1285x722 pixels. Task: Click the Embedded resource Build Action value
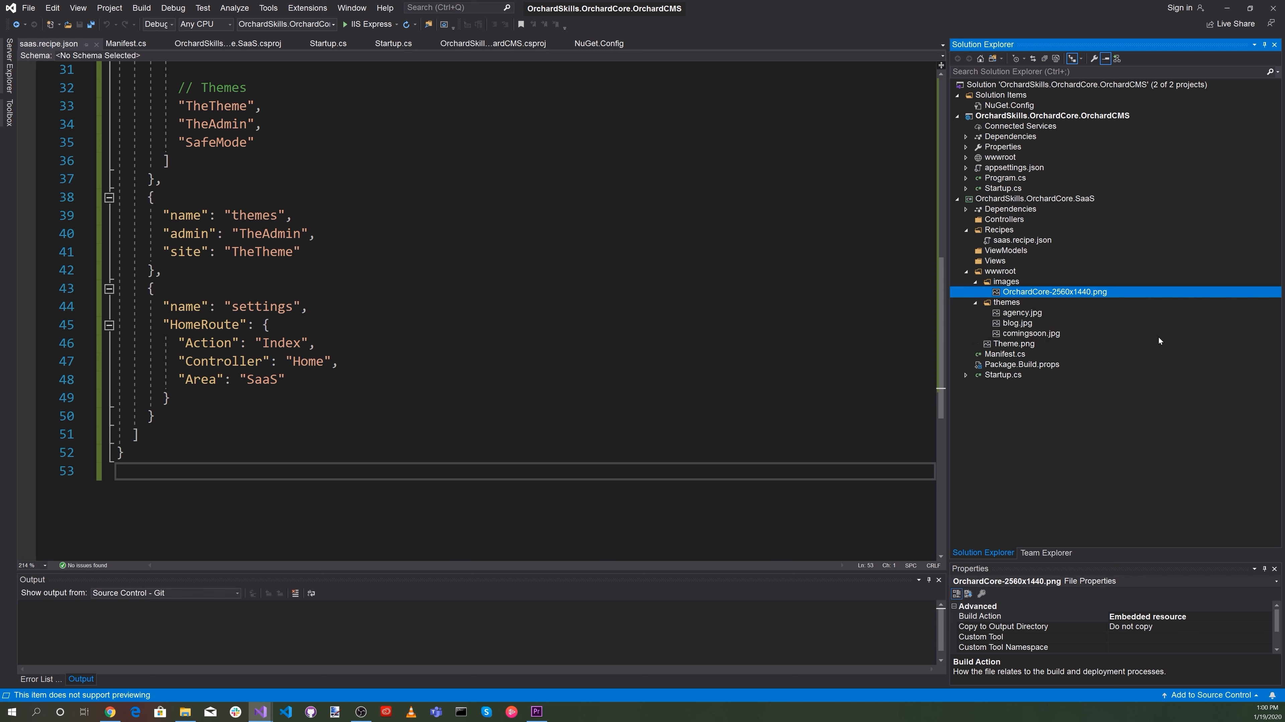tap(1147, 617)
